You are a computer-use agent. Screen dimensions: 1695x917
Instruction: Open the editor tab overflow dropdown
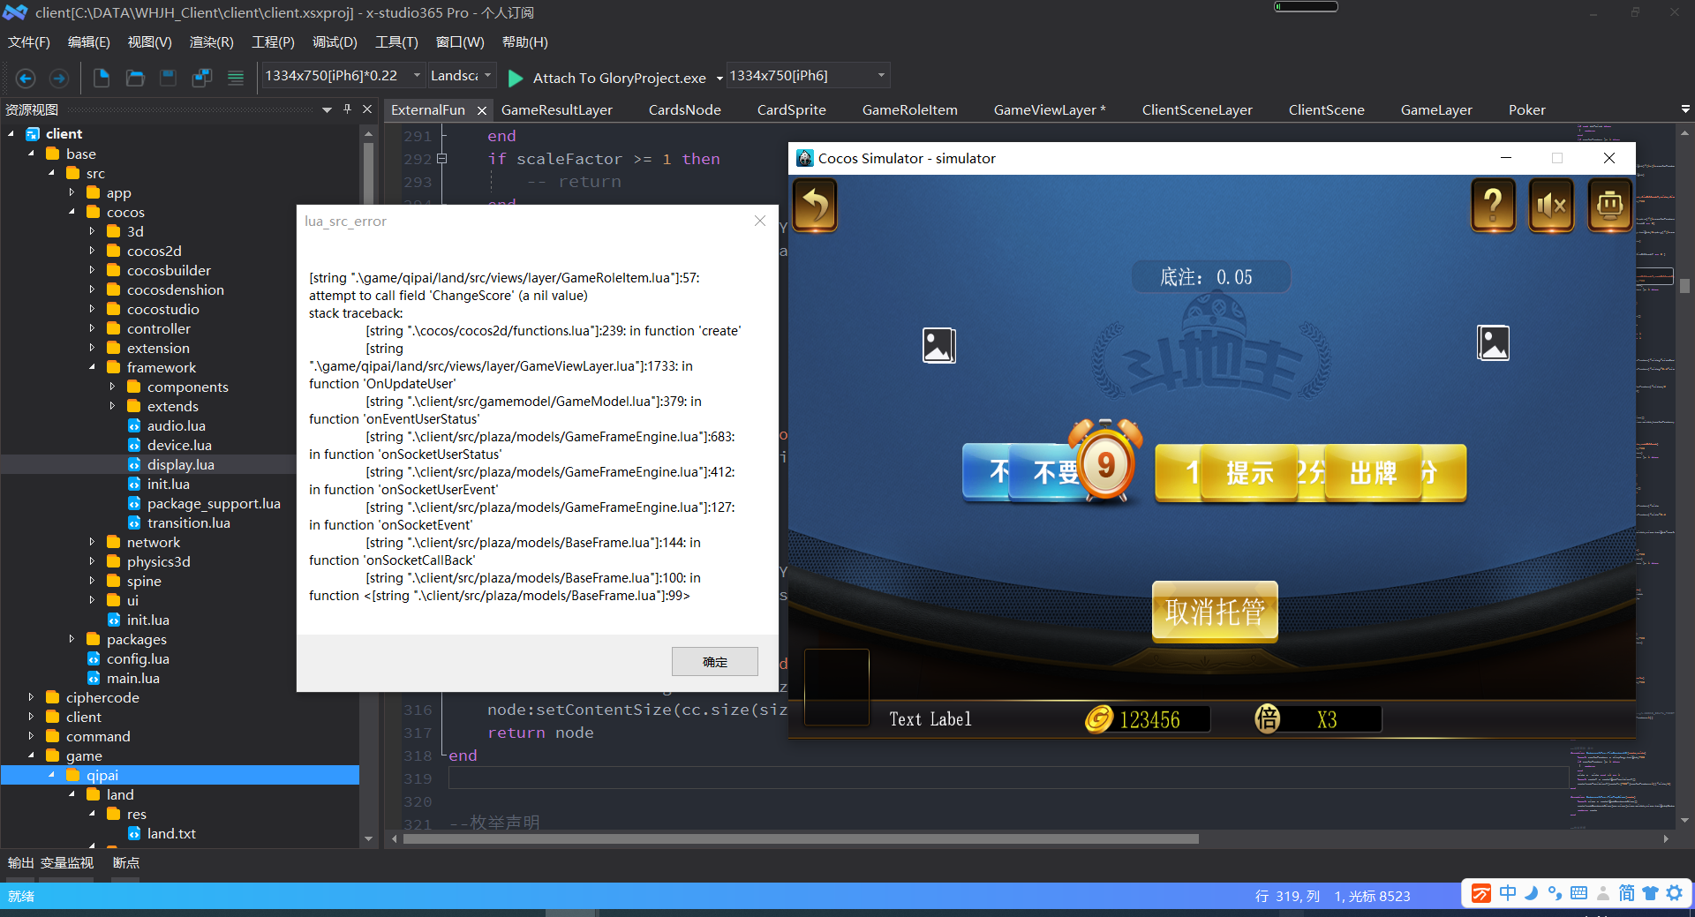pyautogui.click(x=1685, y=109)
